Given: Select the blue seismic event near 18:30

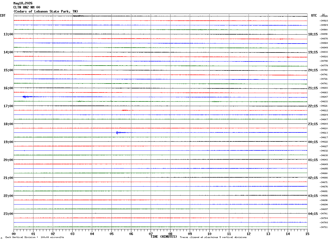Looking at the screenshot, I should click(x=123, y=133).
